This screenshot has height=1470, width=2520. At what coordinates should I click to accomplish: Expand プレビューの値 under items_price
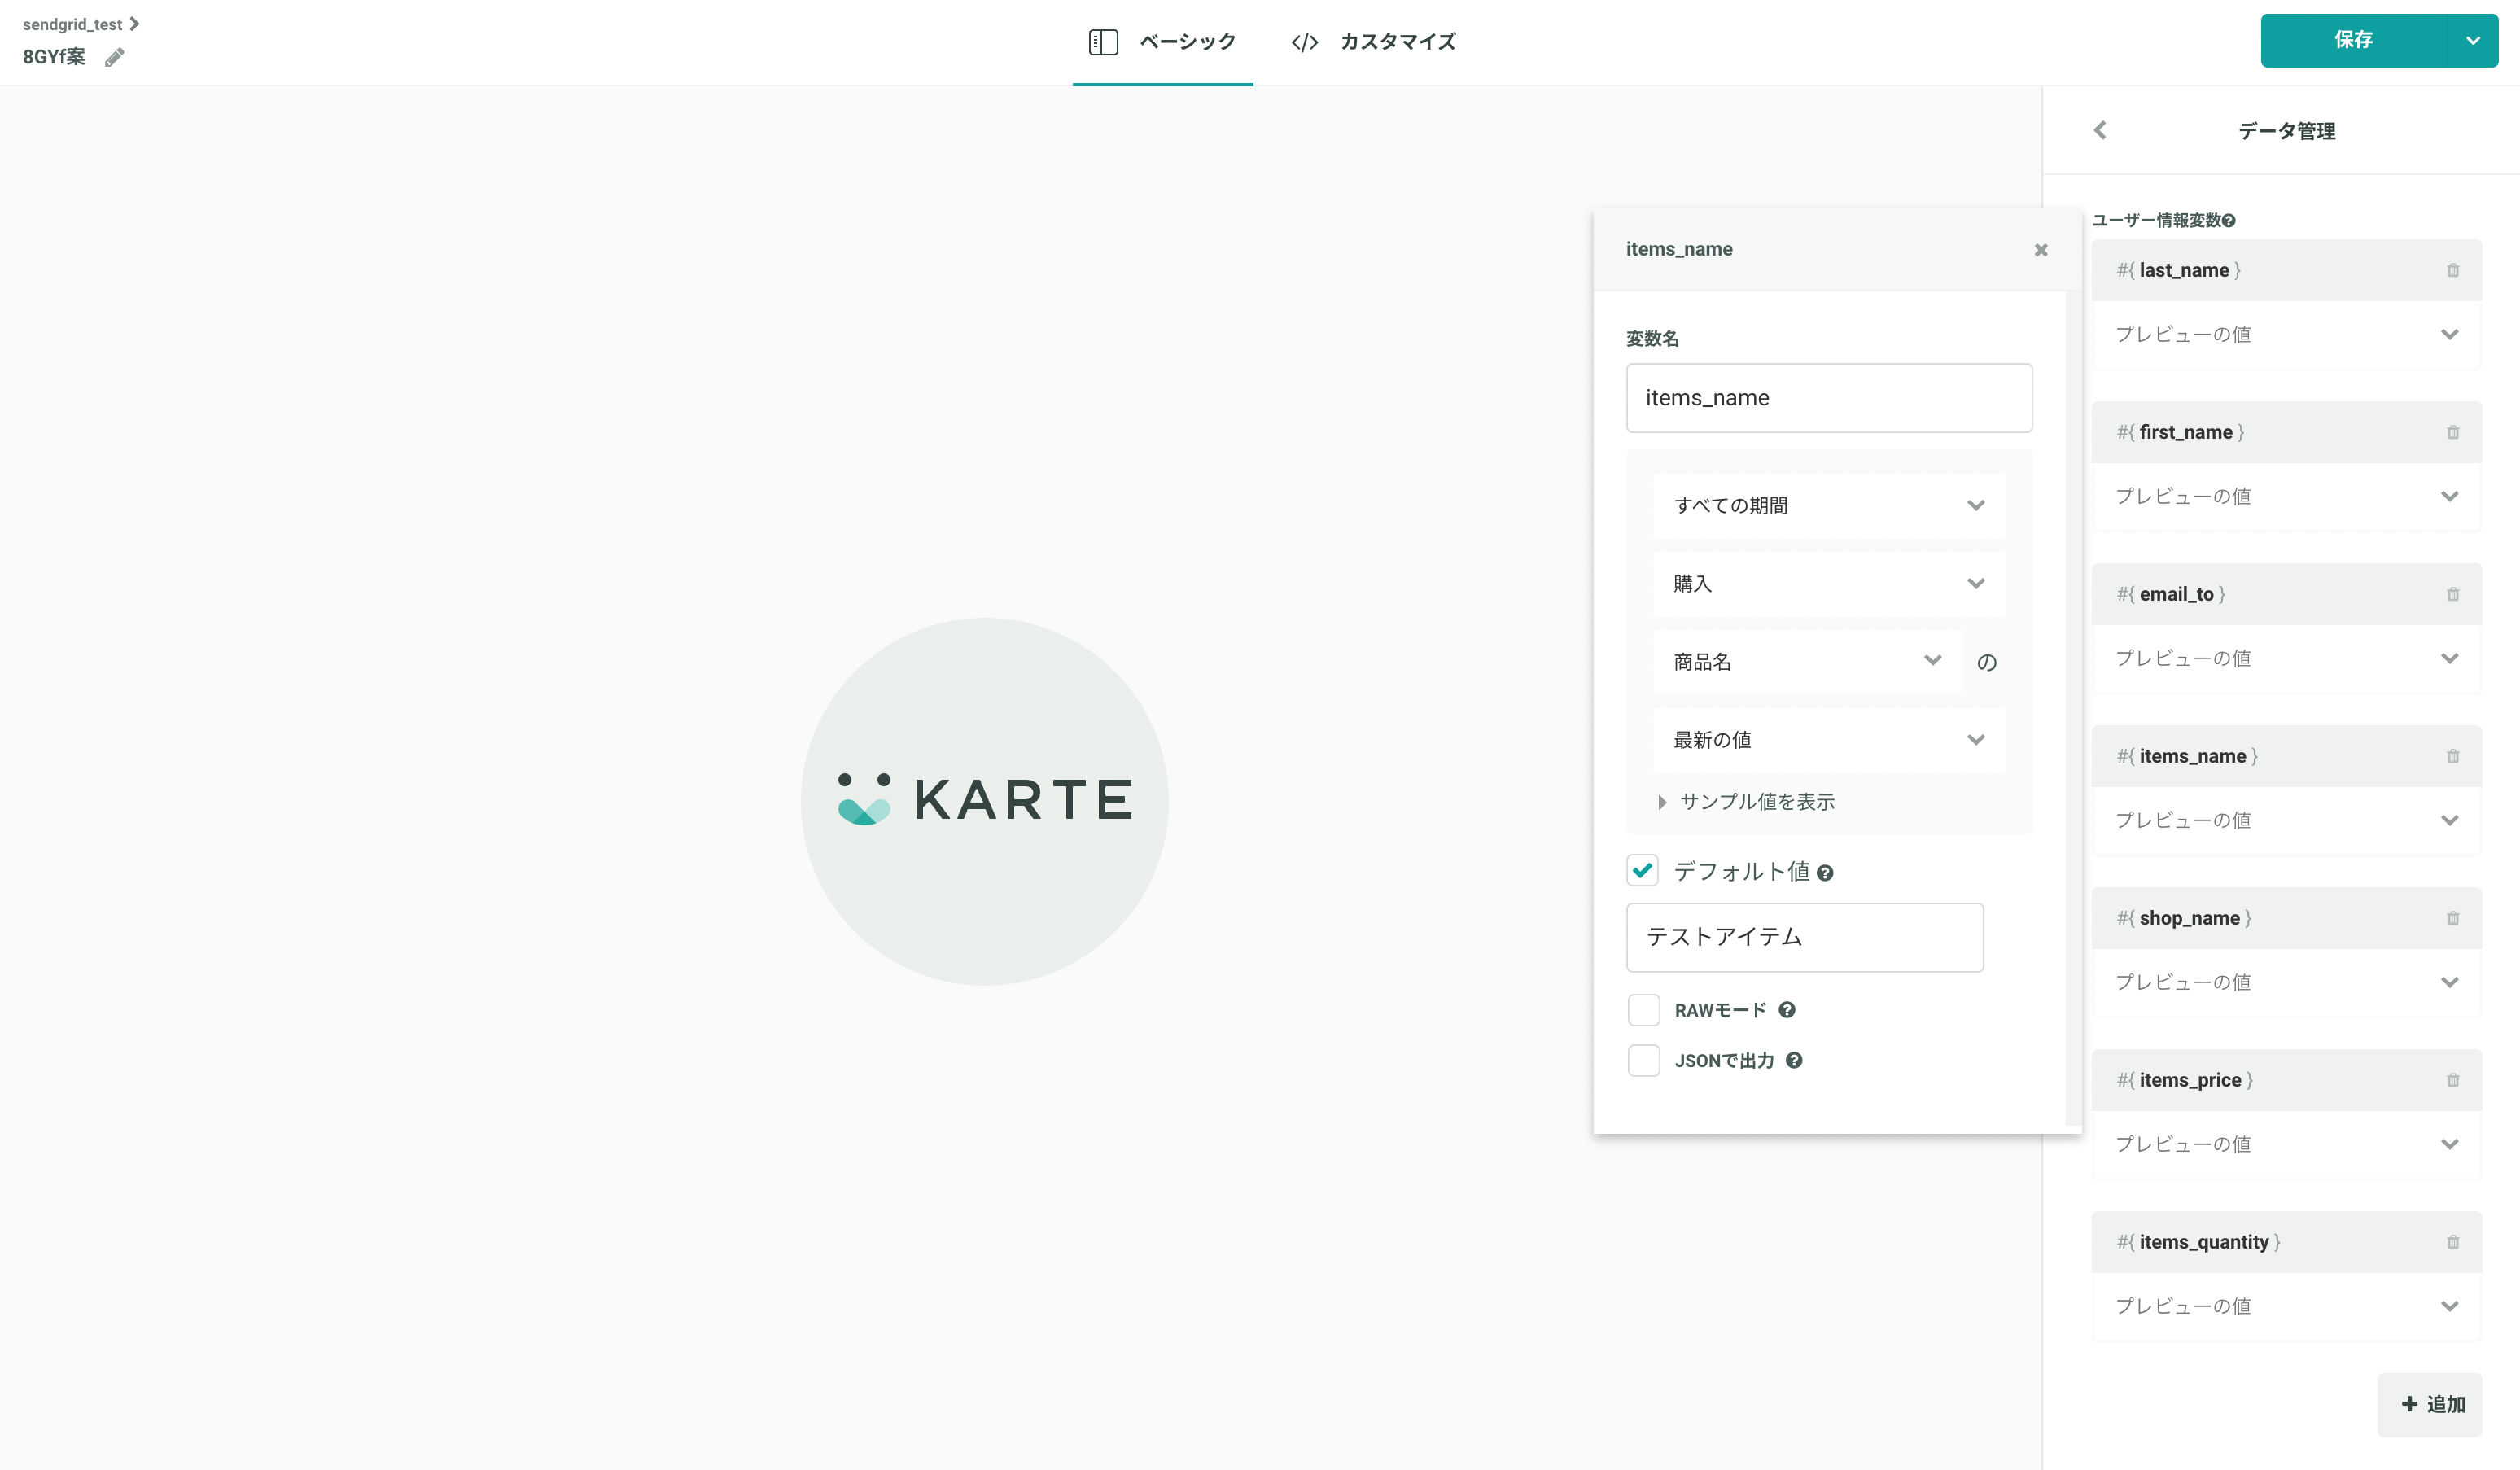2287,1145
